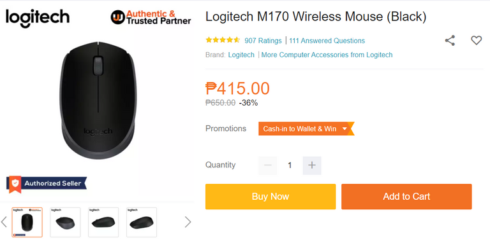Viewport: 490px width, 243px height.
Task: Click the share icon
Action: coord(450,41)
